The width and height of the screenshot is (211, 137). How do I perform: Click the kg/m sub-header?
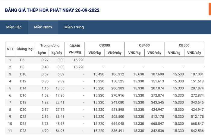(x=42, y=53)
